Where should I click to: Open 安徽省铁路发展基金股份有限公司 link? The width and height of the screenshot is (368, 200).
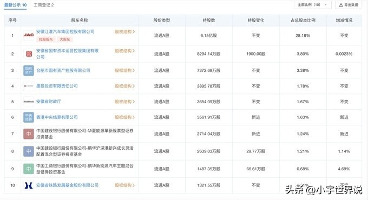67,185
